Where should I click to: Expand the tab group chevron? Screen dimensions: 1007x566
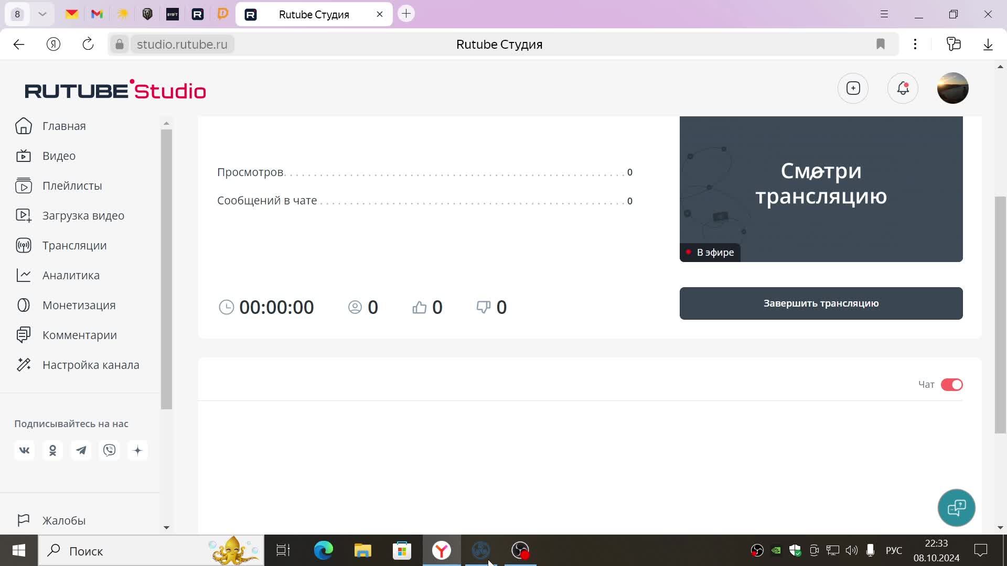(42, 14)
